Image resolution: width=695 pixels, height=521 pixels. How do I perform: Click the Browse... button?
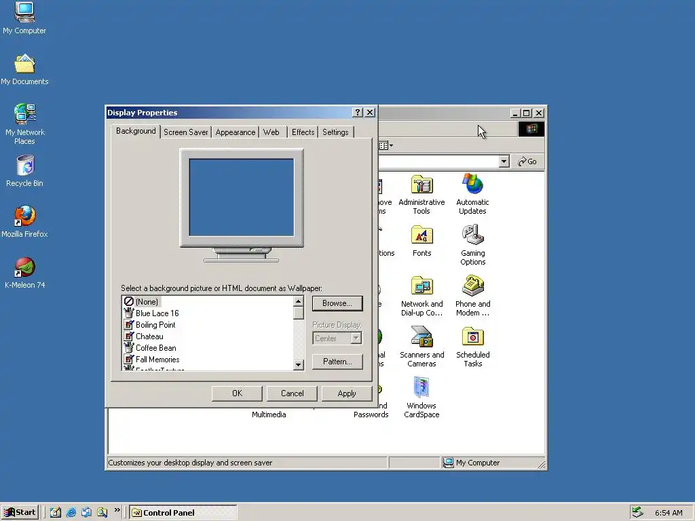pyautogui.click(x=337, y=303)
